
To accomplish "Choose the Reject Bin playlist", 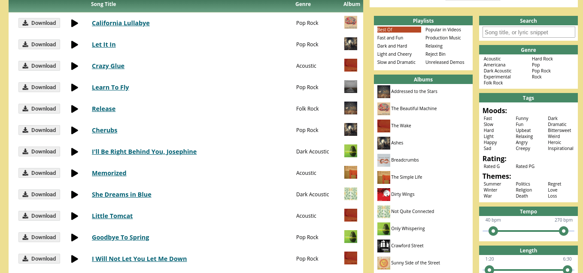I will pos(435,54).
